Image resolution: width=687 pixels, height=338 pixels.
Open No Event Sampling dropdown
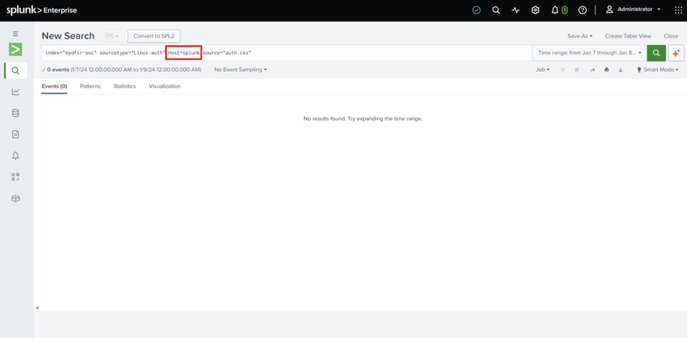240,70
